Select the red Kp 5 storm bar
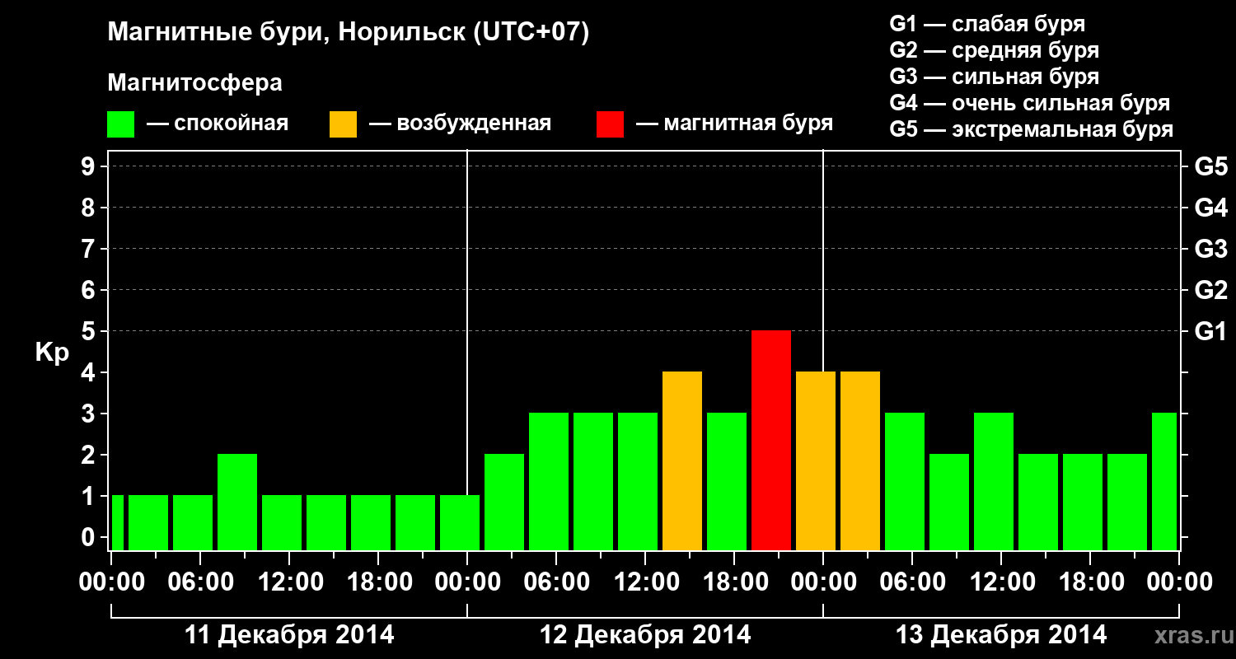The image size is (1236, 659). pyautogui.click(x=771, y=440)
